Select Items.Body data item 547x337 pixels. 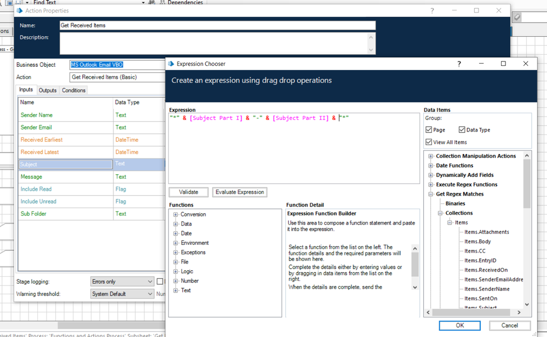click(477, 241)
